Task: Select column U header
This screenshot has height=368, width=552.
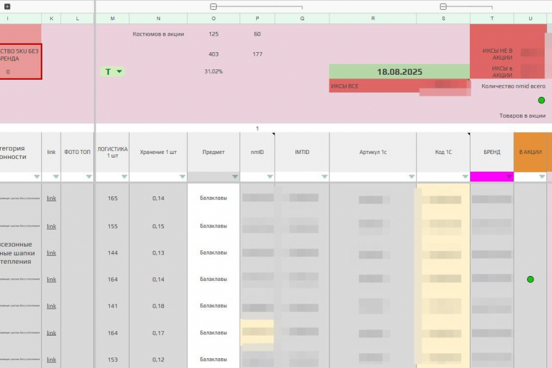Action: pyautogui.click(x=531, y=18)
